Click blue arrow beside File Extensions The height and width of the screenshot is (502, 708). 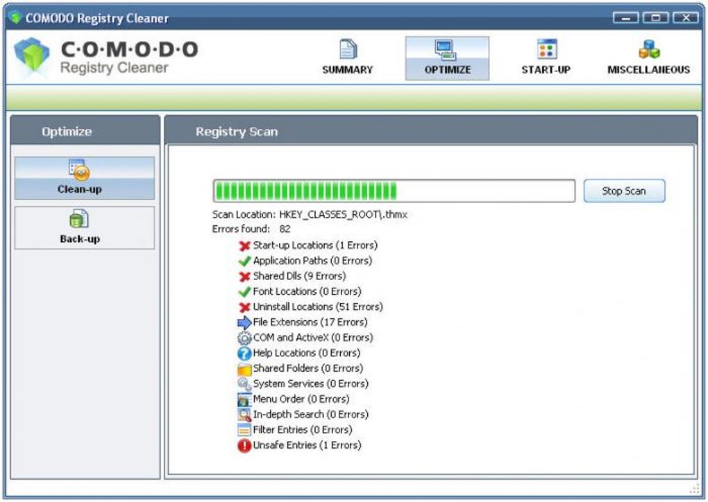[x=244, y=322]
